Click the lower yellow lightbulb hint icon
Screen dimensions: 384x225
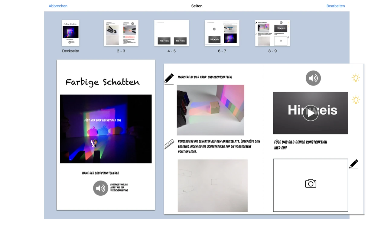click(x=356, y=100)
